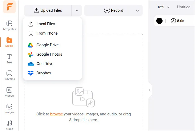Select the Media sidebar icon
This screenshot has width=195, height=131.
(x=9, y=42)
